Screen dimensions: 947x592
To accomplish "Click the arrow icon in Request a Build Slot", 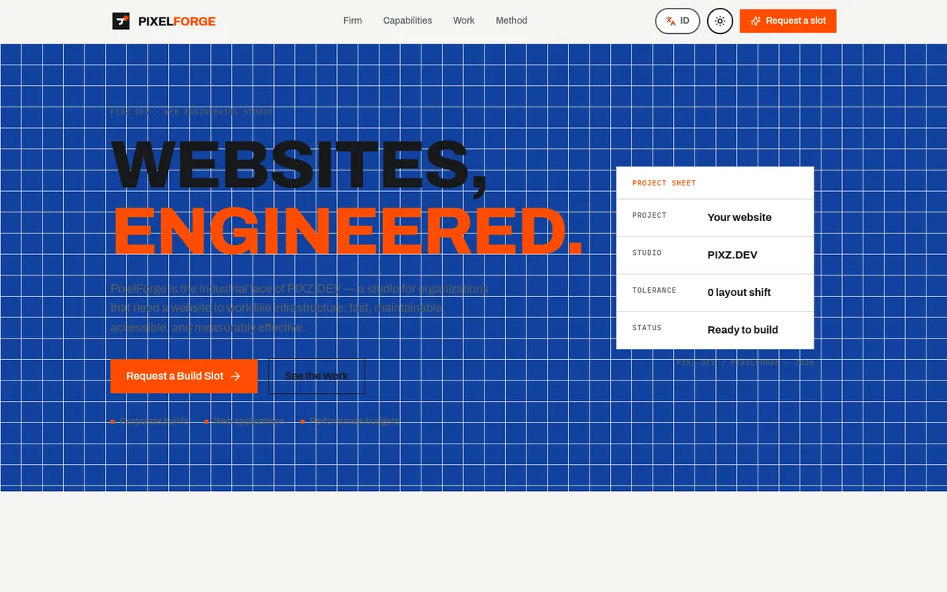I will coord(235,377).
